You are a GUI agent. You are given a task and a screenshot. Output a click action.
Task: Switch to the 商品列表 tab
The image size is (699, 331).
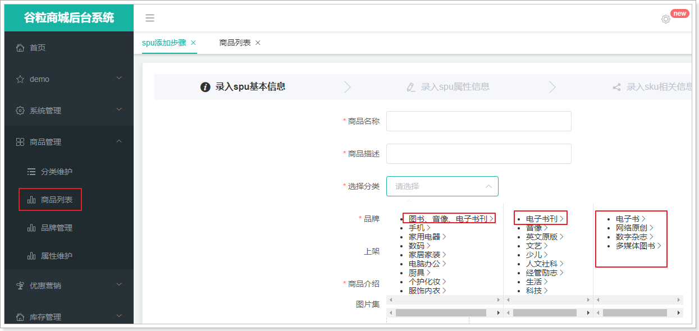235,43
